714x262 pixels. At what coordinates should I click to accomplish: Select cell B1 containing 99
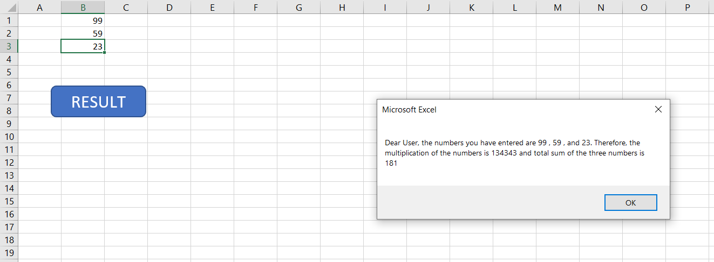tap(83, 20)
